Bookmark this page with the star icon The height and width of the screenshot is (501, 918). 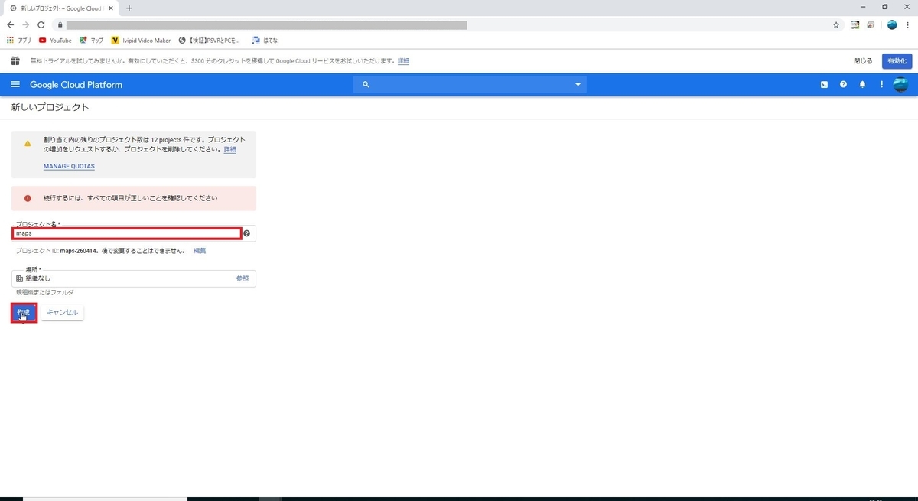pyautogui.click(x=836, y=24)
